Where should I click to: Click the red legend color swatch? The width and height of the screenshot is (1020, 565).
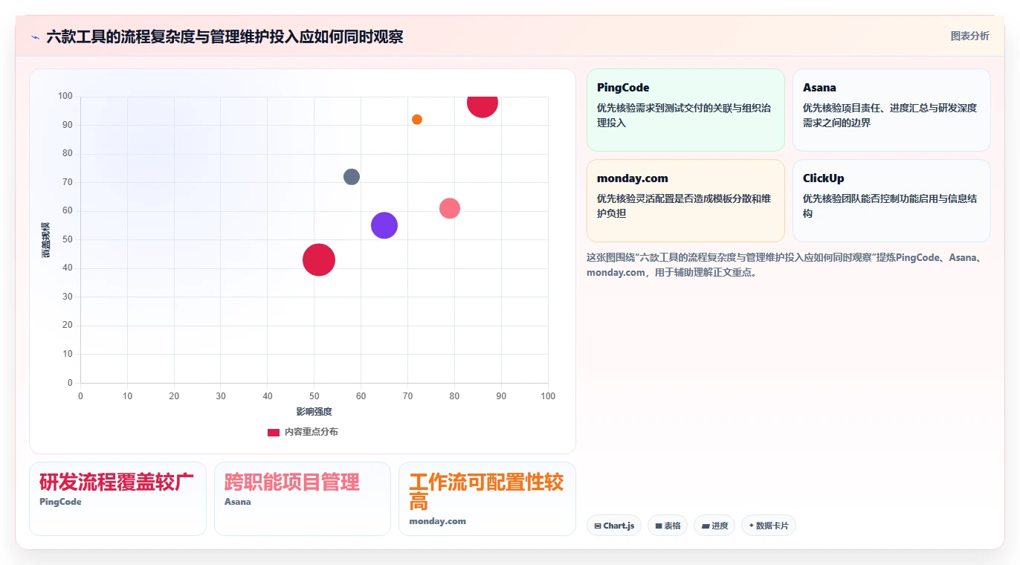coord(274,432)
